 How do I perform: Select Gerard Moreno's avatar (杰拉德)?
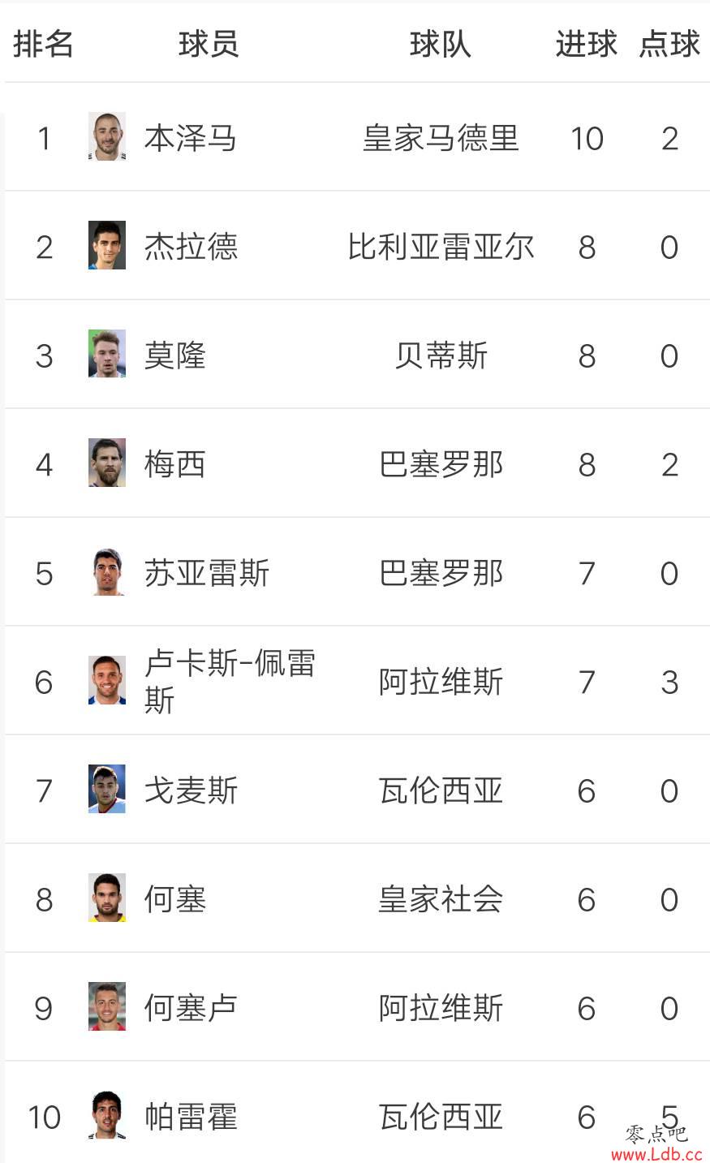tap(107, 245)
